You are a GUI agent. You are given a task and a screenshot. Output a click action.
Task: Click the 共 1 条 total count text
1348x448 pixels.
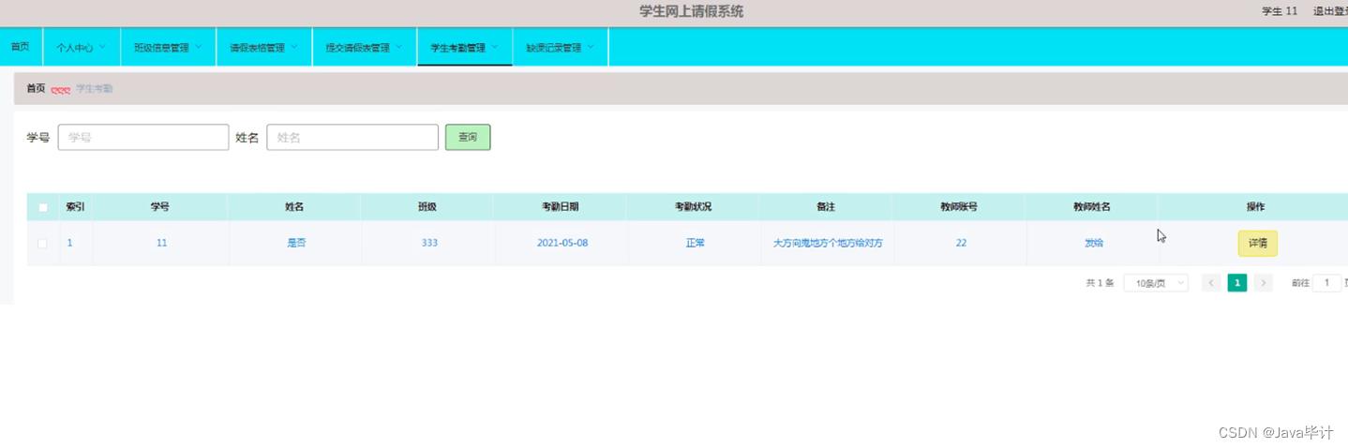coord(1100,283)
